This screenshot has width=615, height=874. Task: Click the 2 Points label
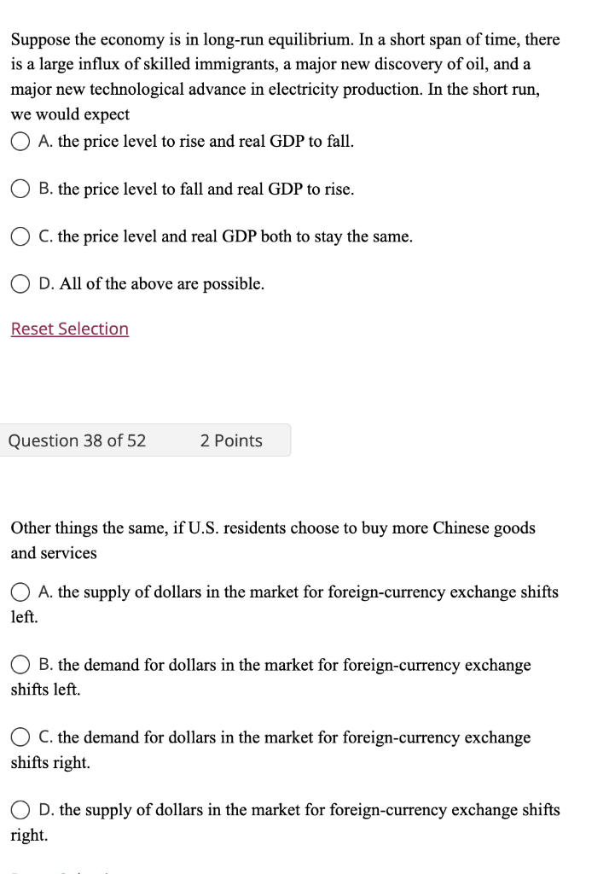[x=231, y=440]
